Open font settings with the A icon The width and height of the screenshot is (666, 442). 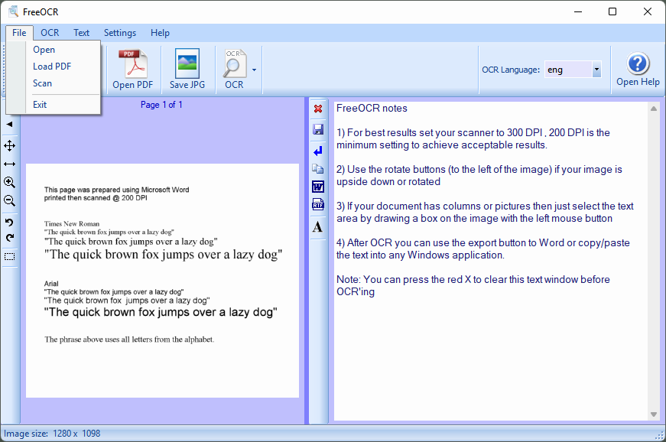(x=318, y=226)
